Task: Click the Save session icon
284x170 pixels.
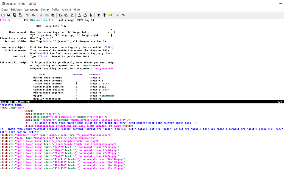Action: (85, 15)
